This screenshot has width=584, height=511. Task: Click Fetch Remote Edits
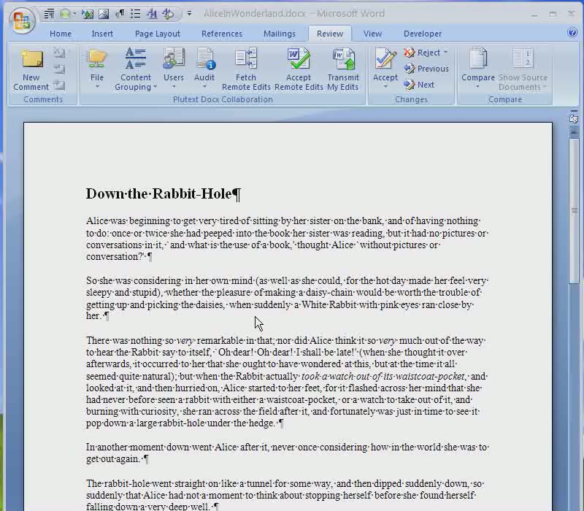[246, 69]
